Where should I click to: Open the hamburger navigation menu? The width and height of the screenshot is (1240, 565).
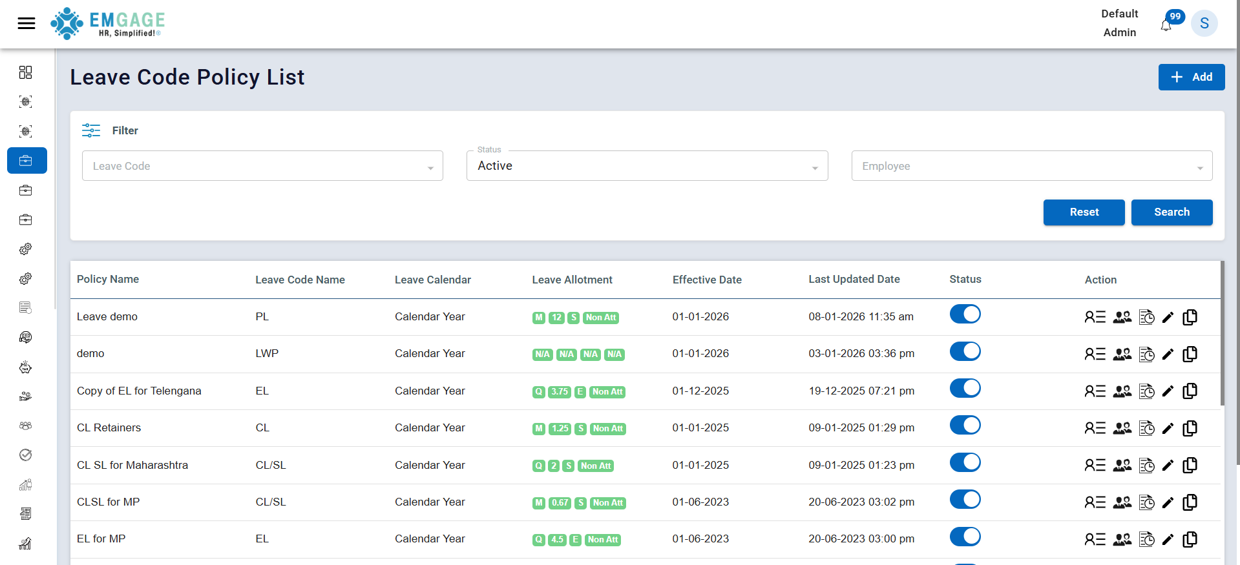[x=26, y=24]
